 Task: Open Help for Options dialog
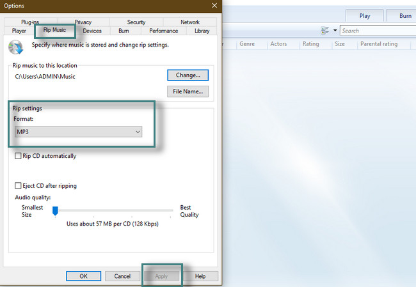pyautogui.click(x=200, y=276)
